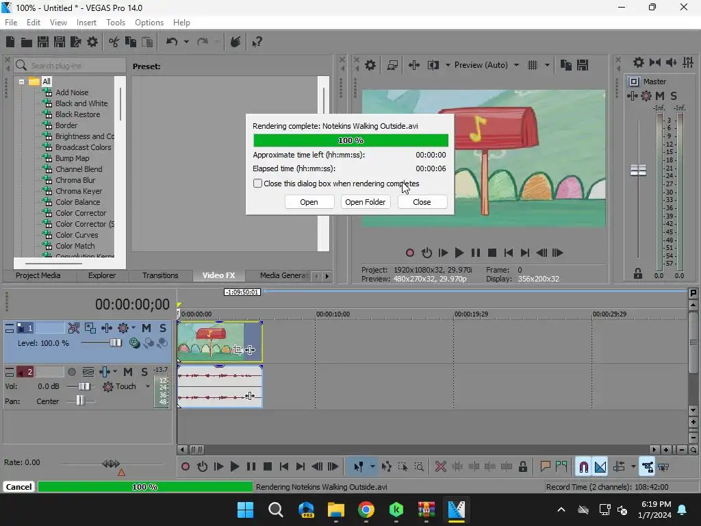Copy preview snapshot to clipboard icon
The width and height of the screenshot is (701, 526).
pyautogui.click(x=566, y=65)
